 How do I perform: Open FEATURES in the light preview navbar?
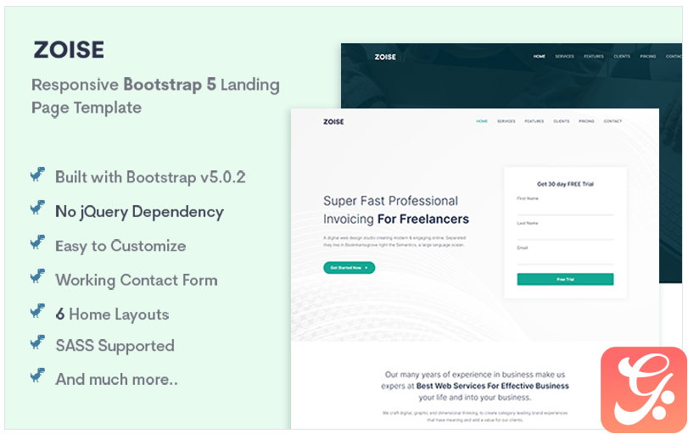pos(534,121)
